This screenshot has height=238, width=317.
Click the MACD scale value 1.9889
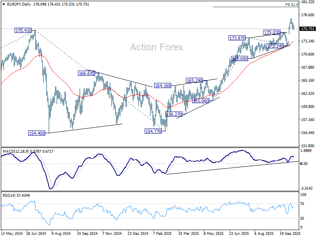pyautogui.click(x=306, y=151)
